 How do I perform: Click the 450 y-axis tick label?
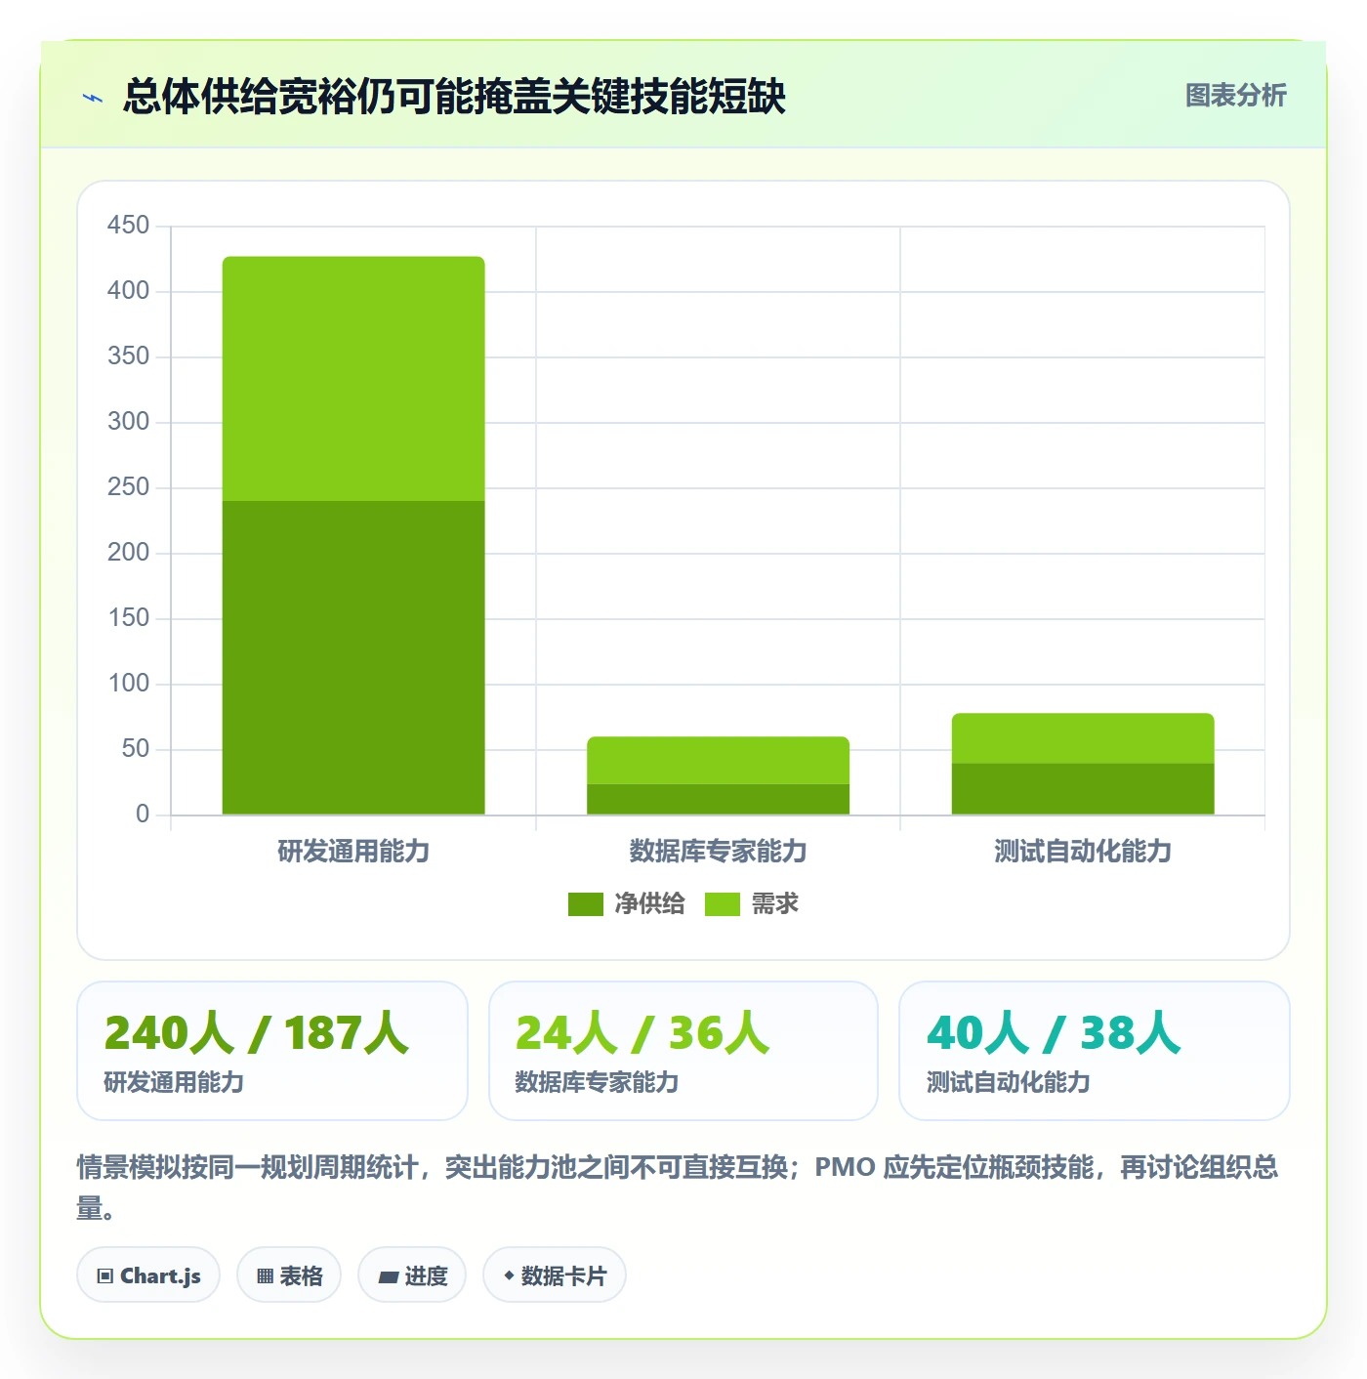[x=128, y=226]
